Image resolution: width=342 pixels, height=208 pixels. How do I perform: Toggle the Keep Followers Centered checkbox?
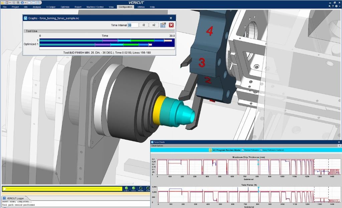click(x=261, y=150)
